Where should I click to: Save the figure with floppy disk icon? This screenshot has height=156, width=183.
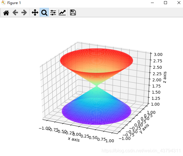[x=73, y=13]
